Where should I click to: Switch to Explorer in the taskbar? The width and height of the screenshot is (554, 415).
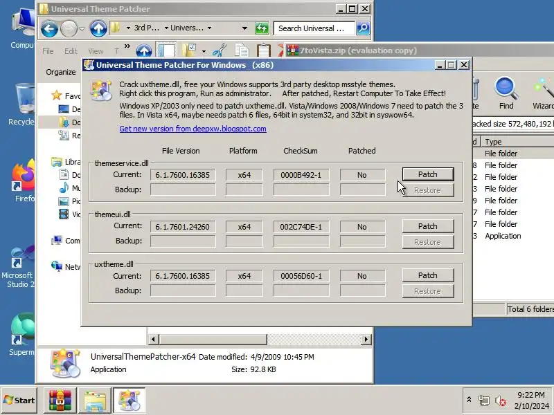[95, 400]
